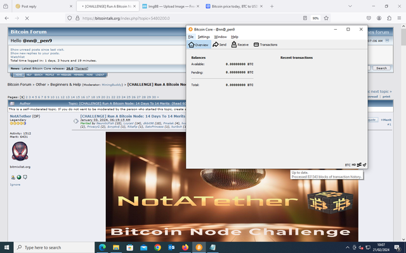Open the extensions puzzle icon
The width and height of the screenshot is (406, 253).
point(389,18)
